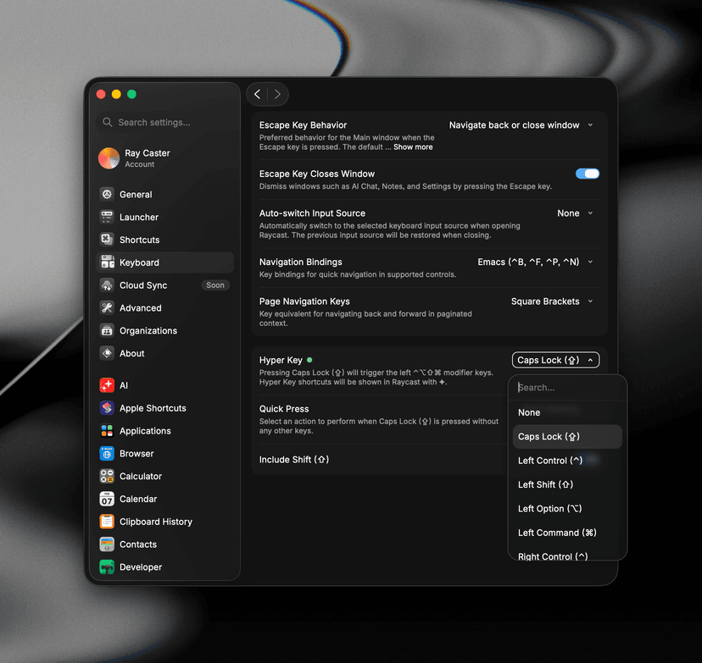Click the Developer extension icon
The height and width of the screenshot is (663, 702).
click(107, 566)
